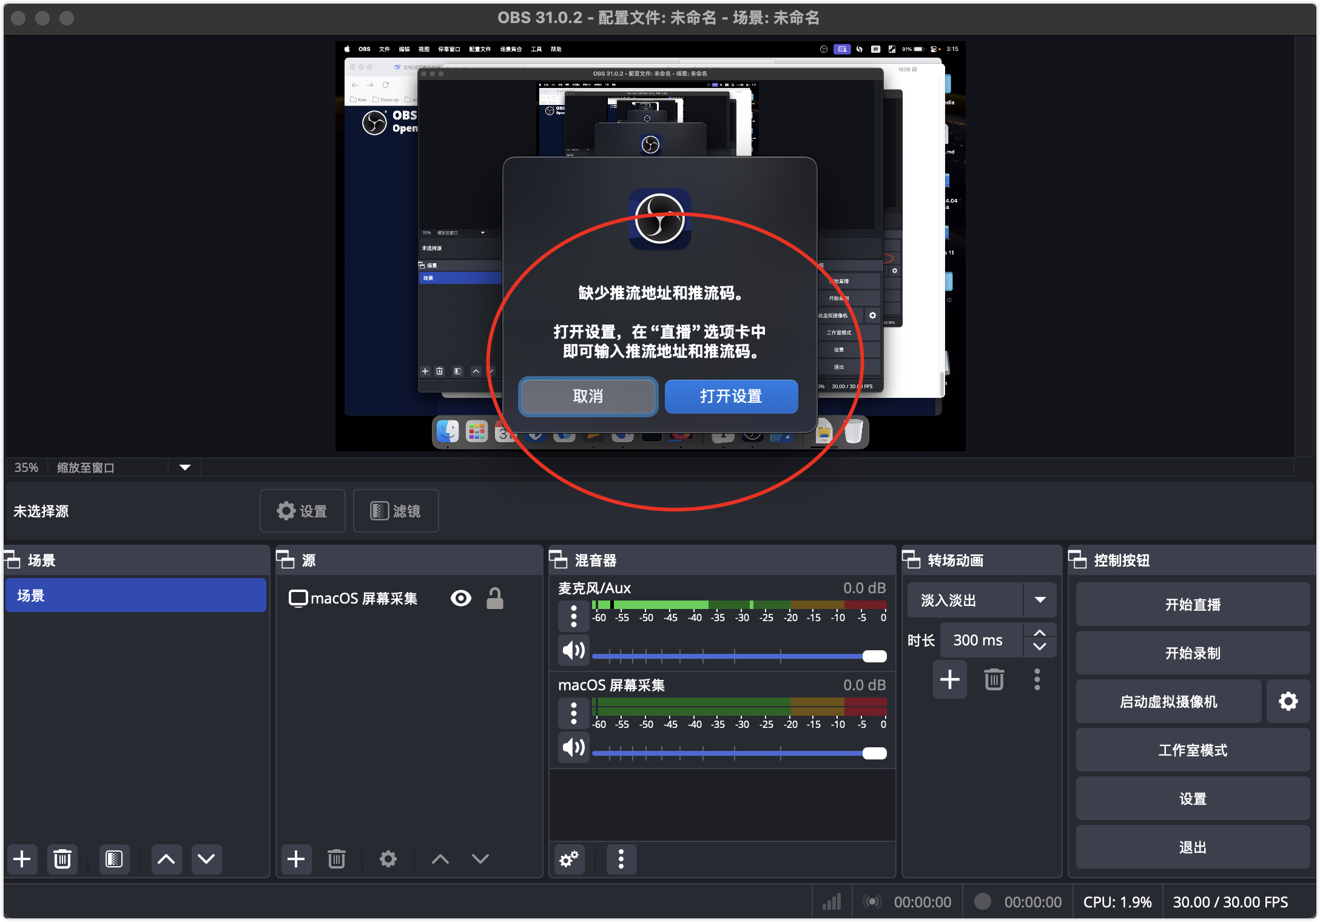This screenshot has height=922, width=1320.
Task: Click 打开设置 in the dialog
Action: coord(731,397)
